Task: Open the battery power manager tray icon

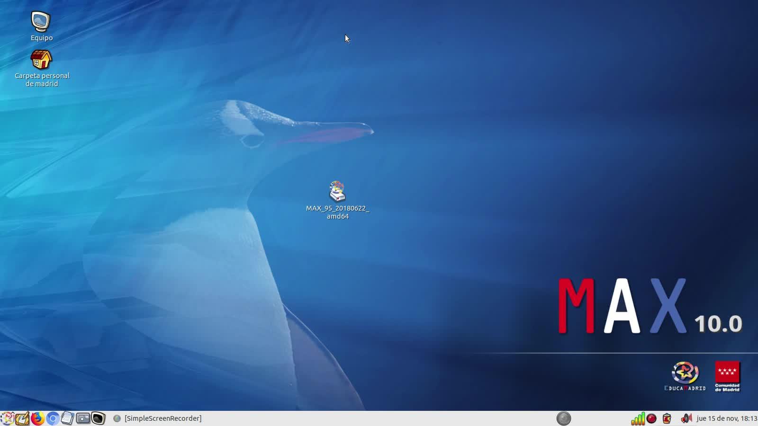Action: click(667, 418)
